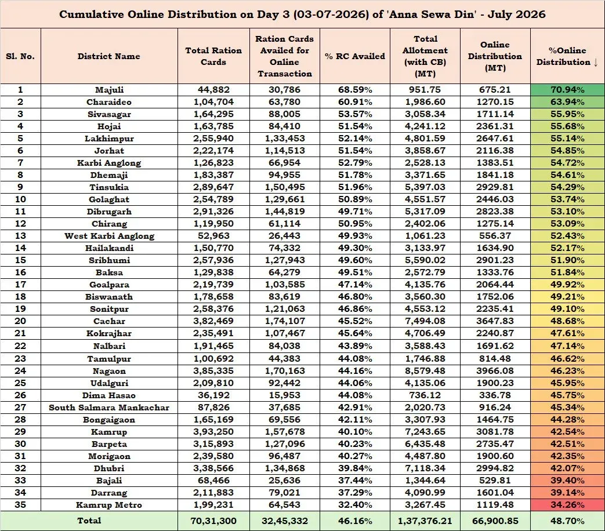The width and height of the screenshot is (605, 531).
Task: Click the District Name header cell
Action: point(109,56)
